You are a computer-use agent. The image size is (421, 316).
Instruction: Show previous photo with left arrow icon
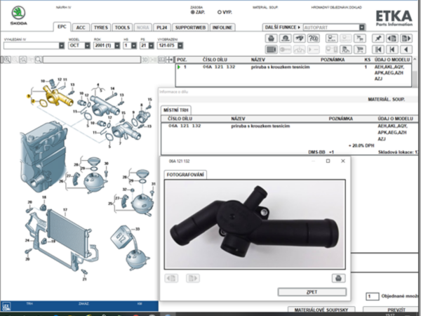pyautogui.click(x=171, y=278)
